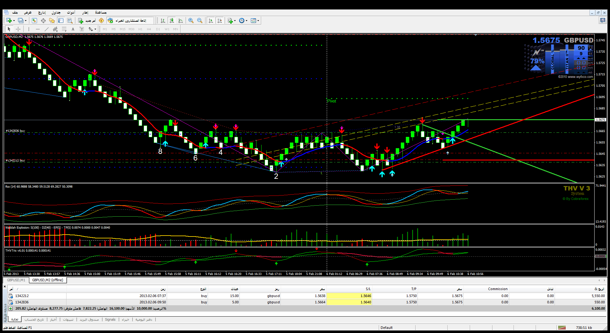Toggle chart auto scroll

pos(211,20)
